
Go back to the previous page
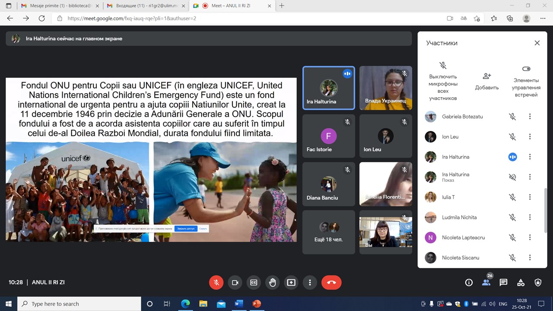(x=10, y=19)
